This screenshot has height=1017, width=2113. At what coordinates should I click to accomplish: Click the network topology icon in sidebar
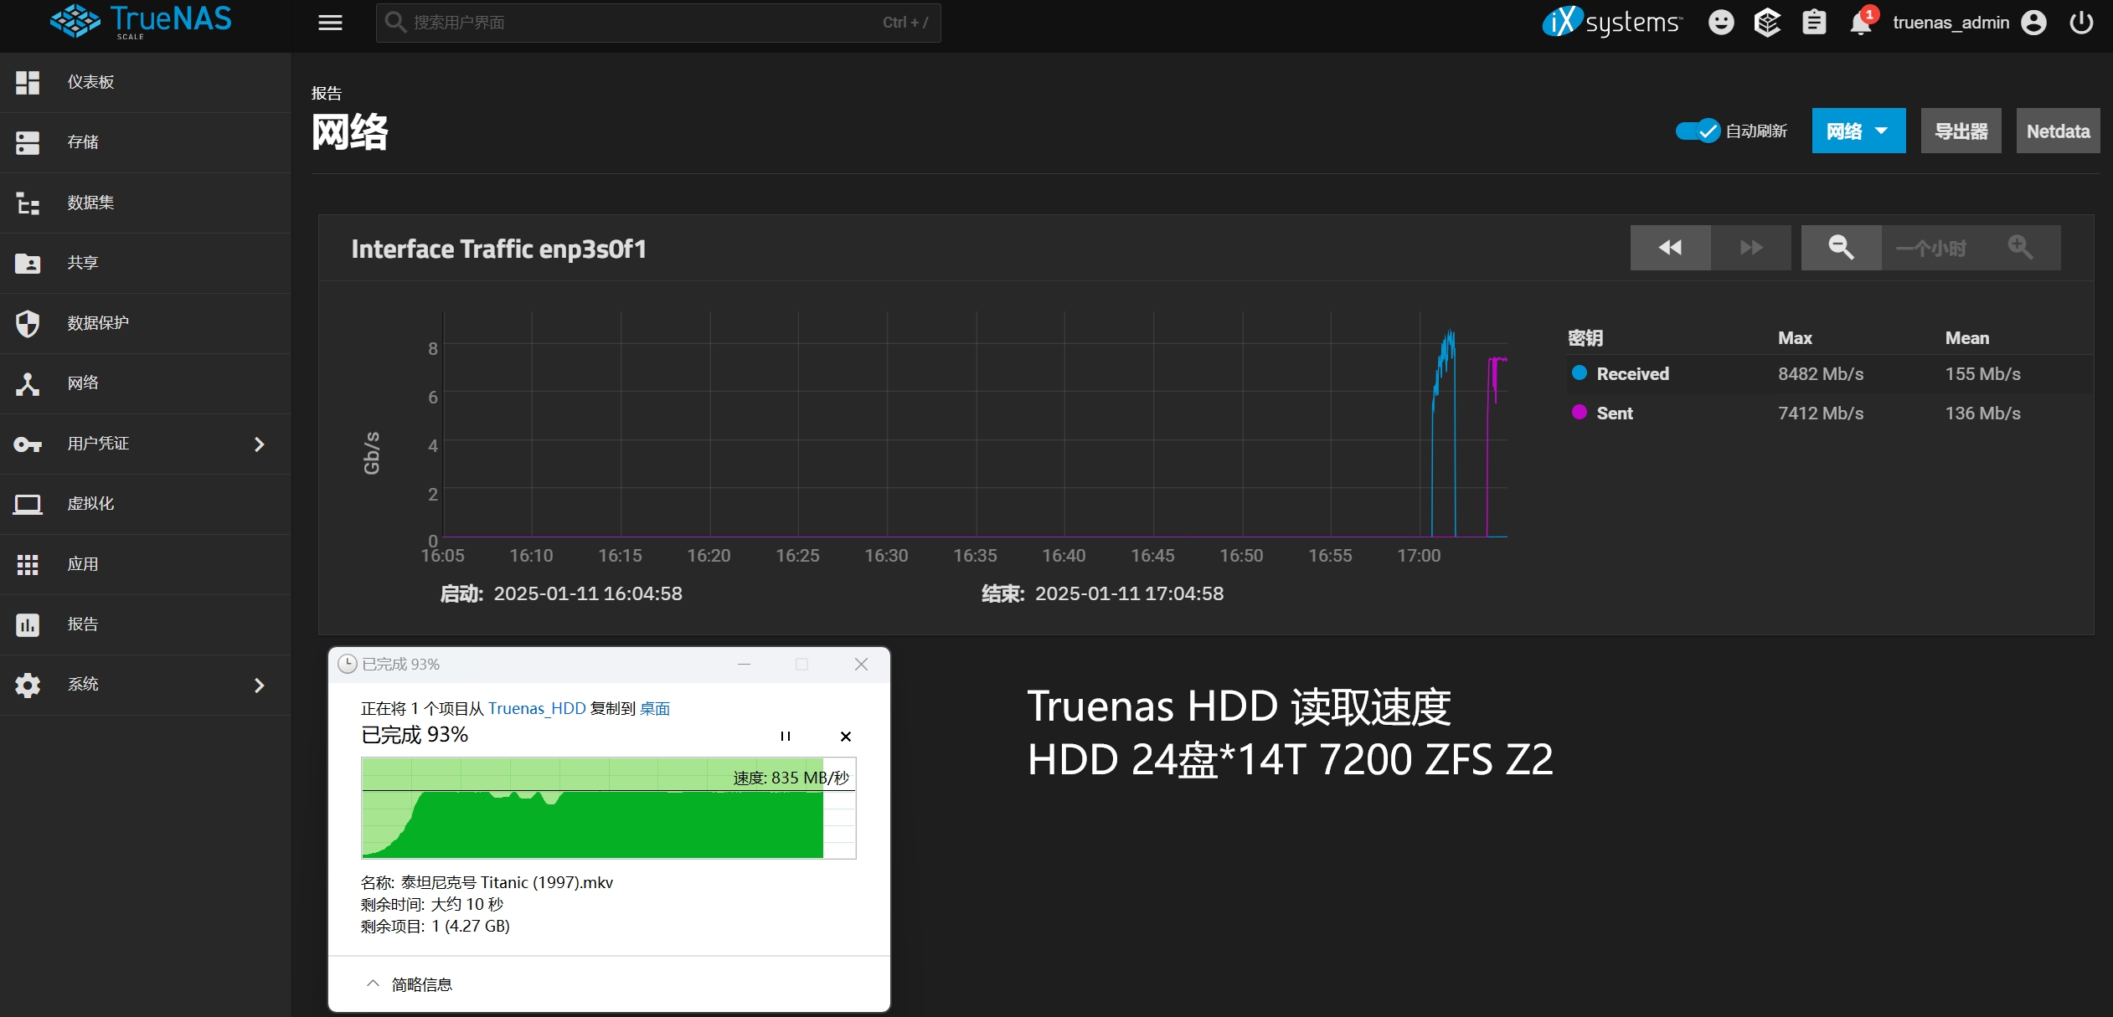[28, 383]
